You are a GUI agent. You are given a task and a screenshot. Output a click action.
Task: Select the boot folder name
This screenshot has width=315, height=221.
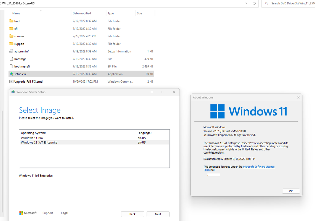click(x=17, y=21)
